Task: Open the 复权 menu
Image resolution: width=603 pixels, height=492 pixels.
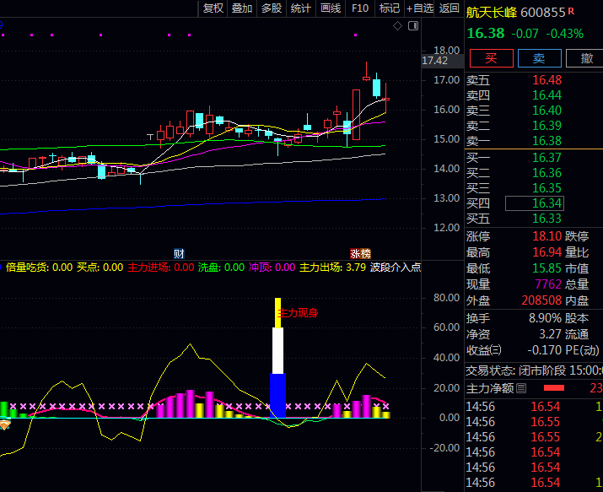Action: [x=213, y=8]
